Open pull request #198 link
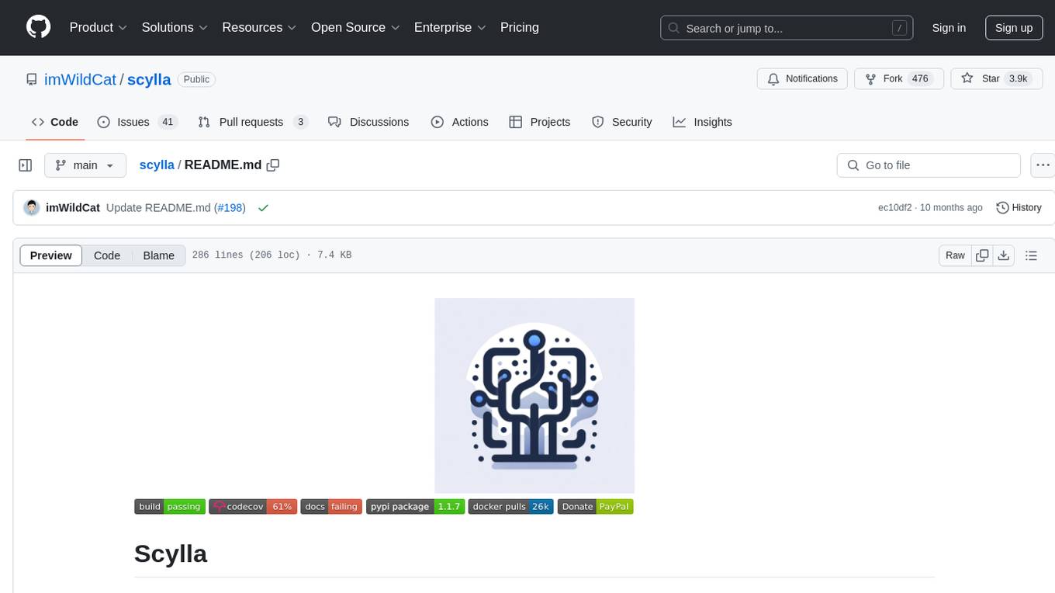1055x593 pixels. coord(230,208)
